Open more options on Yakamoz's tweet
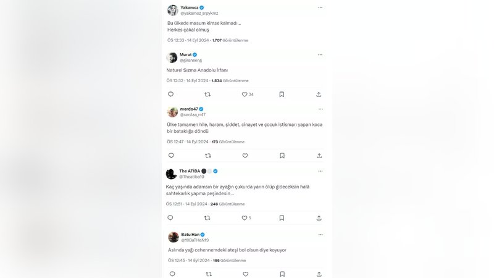 pyautogui.click(x=320, y=8)
